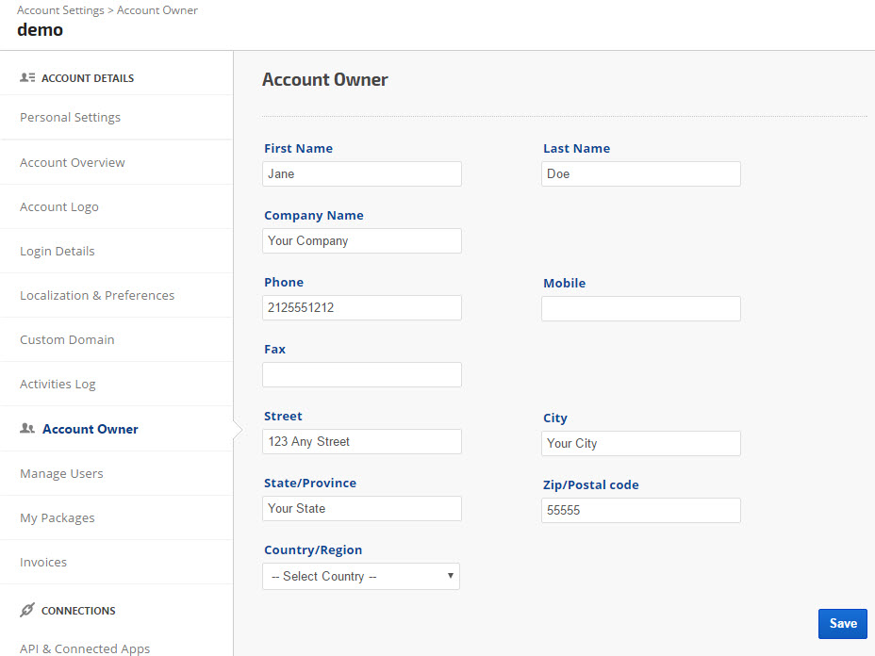The image size is (875, 656).
Task: Open API & Connected Apps link
Action: click(85, 648)
